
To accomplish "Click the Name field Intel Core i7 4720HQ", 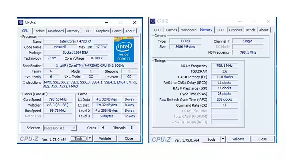I will pyautogui.click(x=75, y=42).
